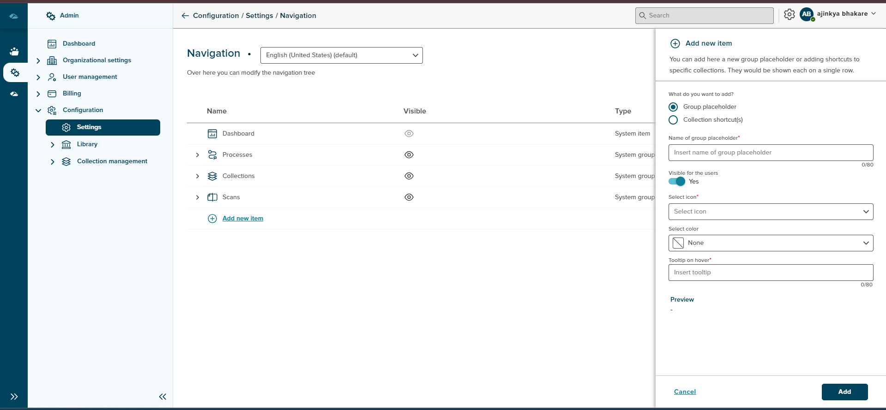Screen dimensions: 886x410
Task: Hide the Processes row via eye icon
Action: (409, 155)
